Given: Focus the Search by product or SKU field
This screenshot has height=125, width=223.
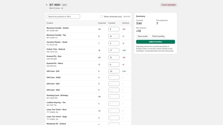Looking at the screenshot, I should click(x=63, y=16).
